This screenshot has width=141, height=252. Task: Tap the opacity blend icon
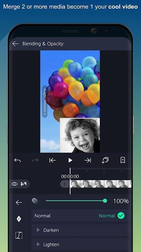pyautogui.click(x=35, y=201)
